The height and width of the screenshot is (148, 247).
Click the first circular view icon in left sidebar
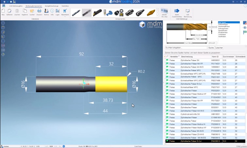tap(3, 23)
